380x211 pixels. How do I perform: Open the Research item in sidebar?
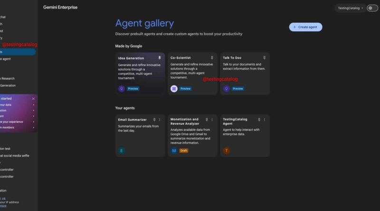(x=18, y=78)
